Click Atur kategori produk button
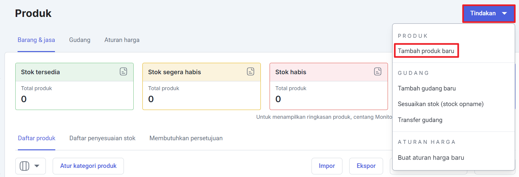519x177 pixels. tap(88, 166)
